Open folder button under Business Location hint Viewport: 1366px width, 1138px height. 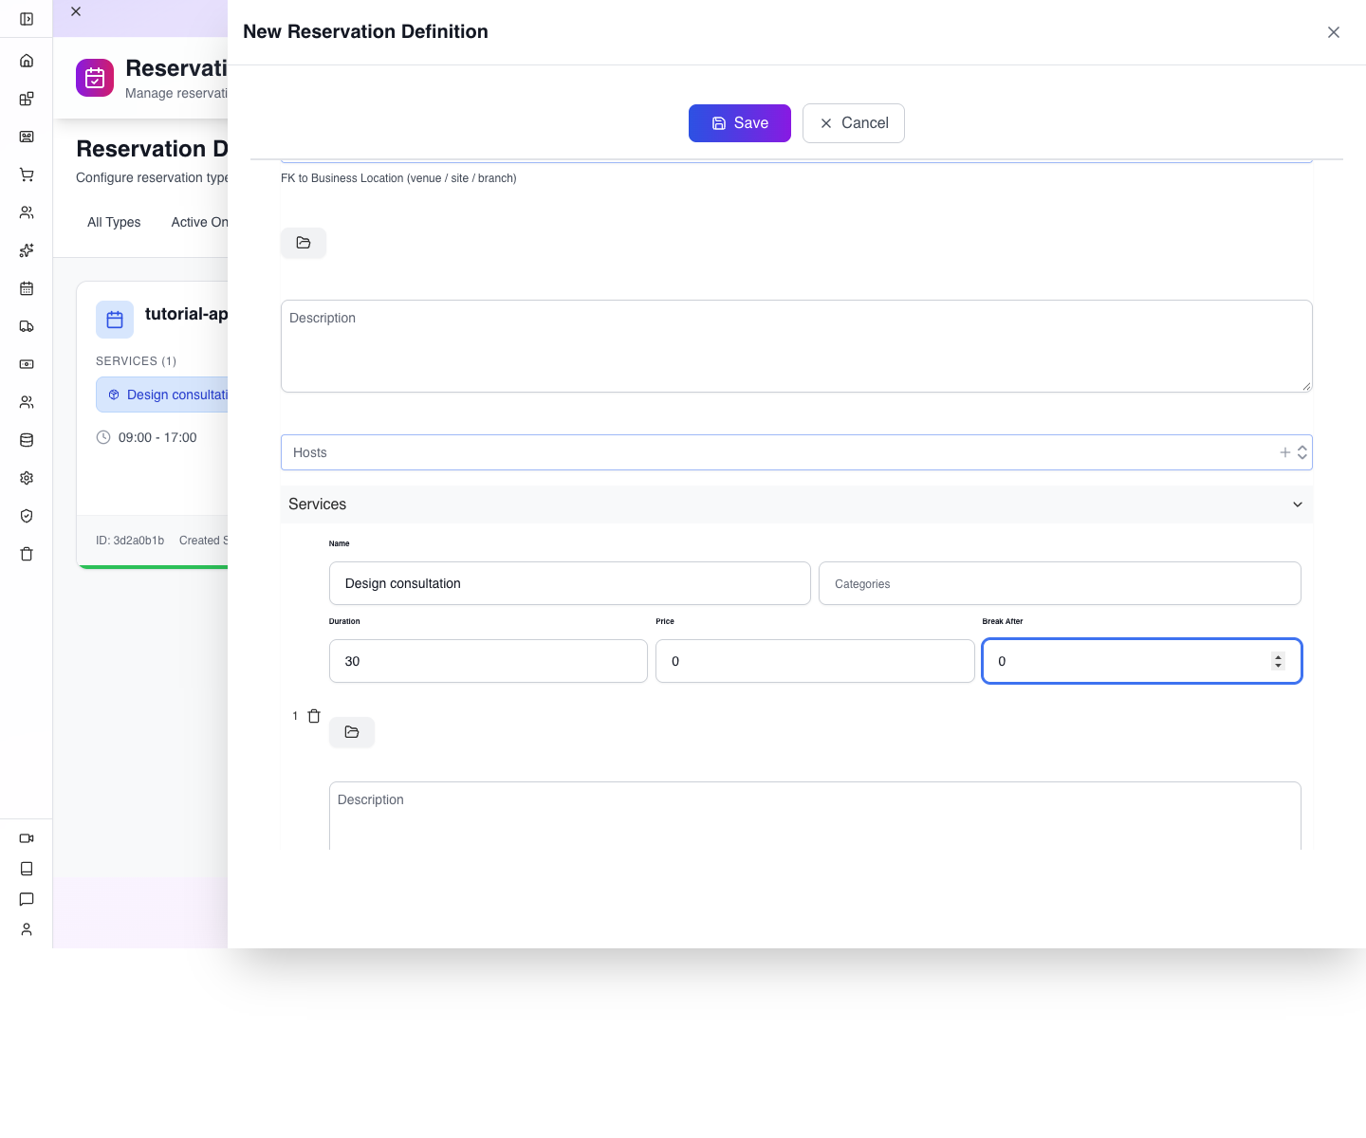(304, 243)
